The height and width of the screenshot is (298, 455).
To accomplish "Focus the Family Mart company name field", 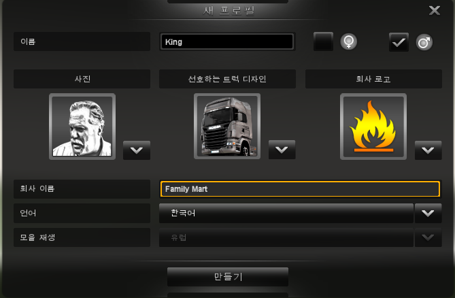I will coord(300,189).
